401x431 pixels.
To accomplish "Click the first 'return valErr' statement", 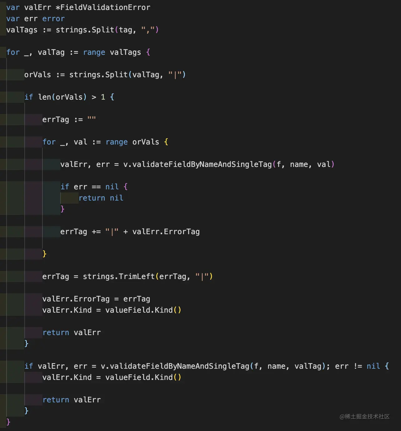I will pyautogui.click(x=72, y=333).
